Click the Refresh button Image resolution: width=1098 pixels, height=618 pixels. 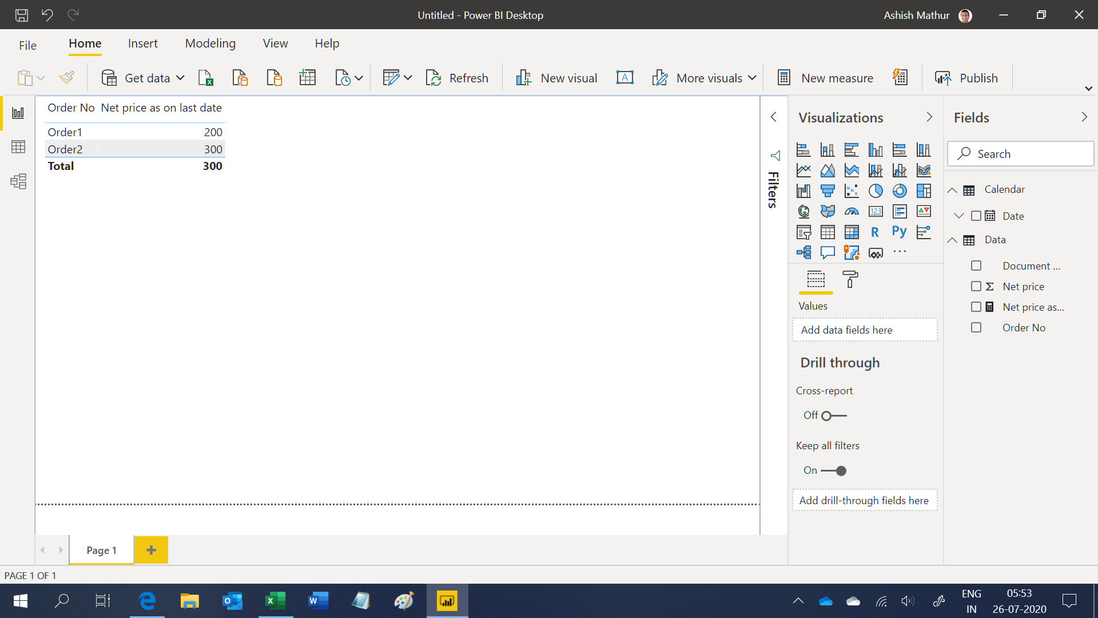click(457, 78)
